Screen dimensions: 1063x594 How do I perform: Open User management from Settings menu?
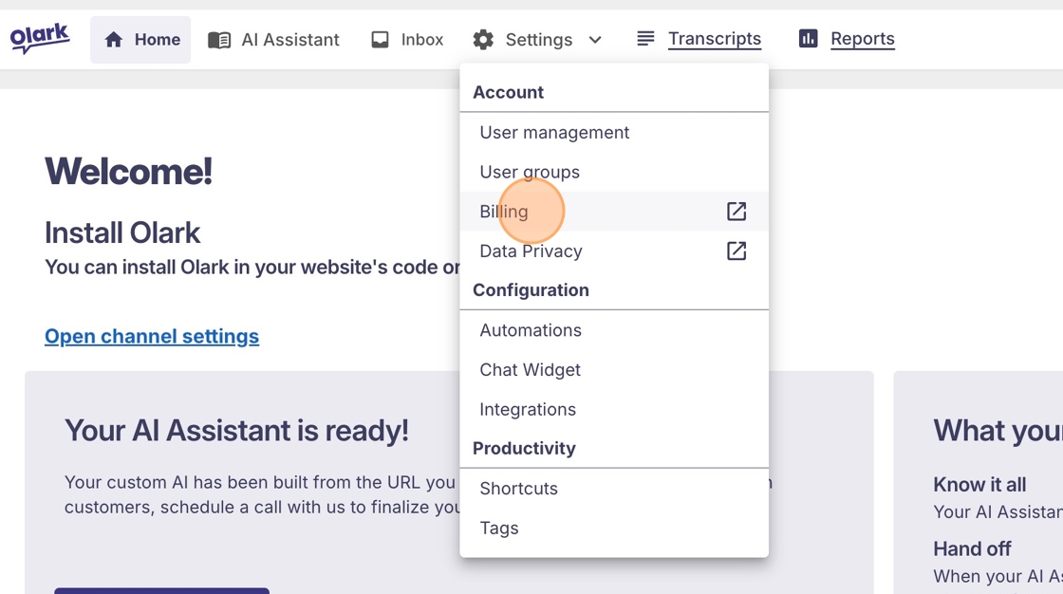(x=554, y=133)
